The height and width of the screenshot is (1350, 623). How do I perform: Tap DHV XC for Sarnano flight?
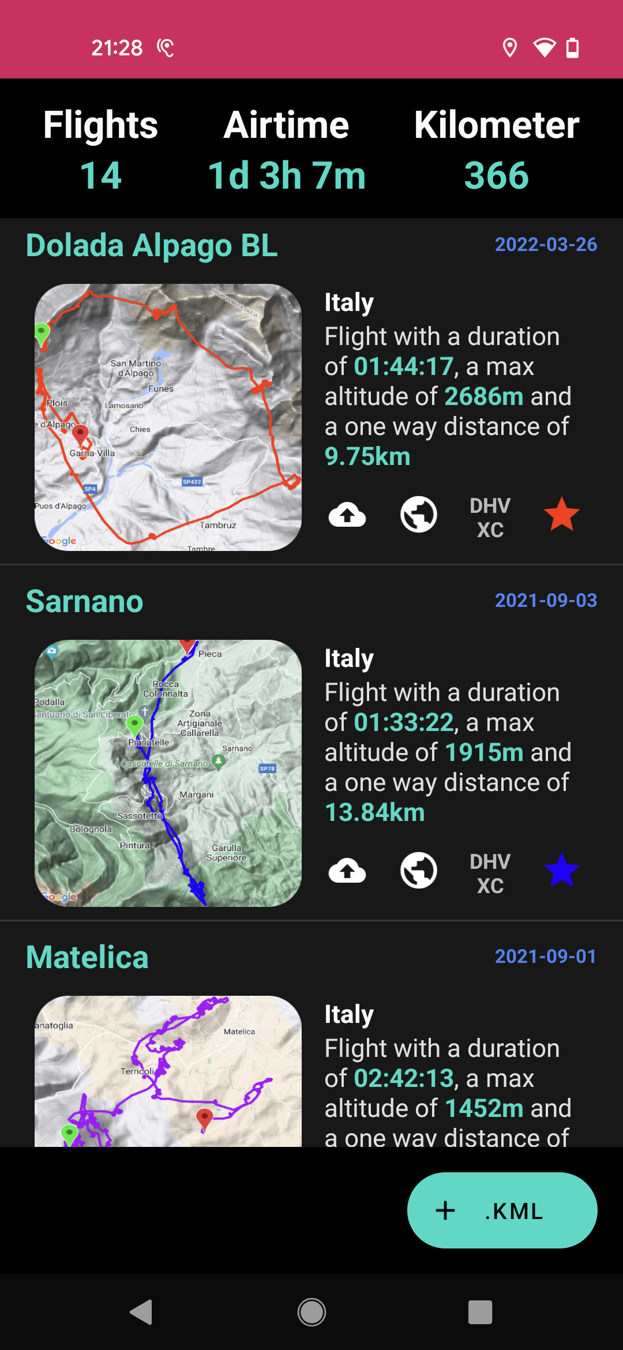tap(490, 873)
